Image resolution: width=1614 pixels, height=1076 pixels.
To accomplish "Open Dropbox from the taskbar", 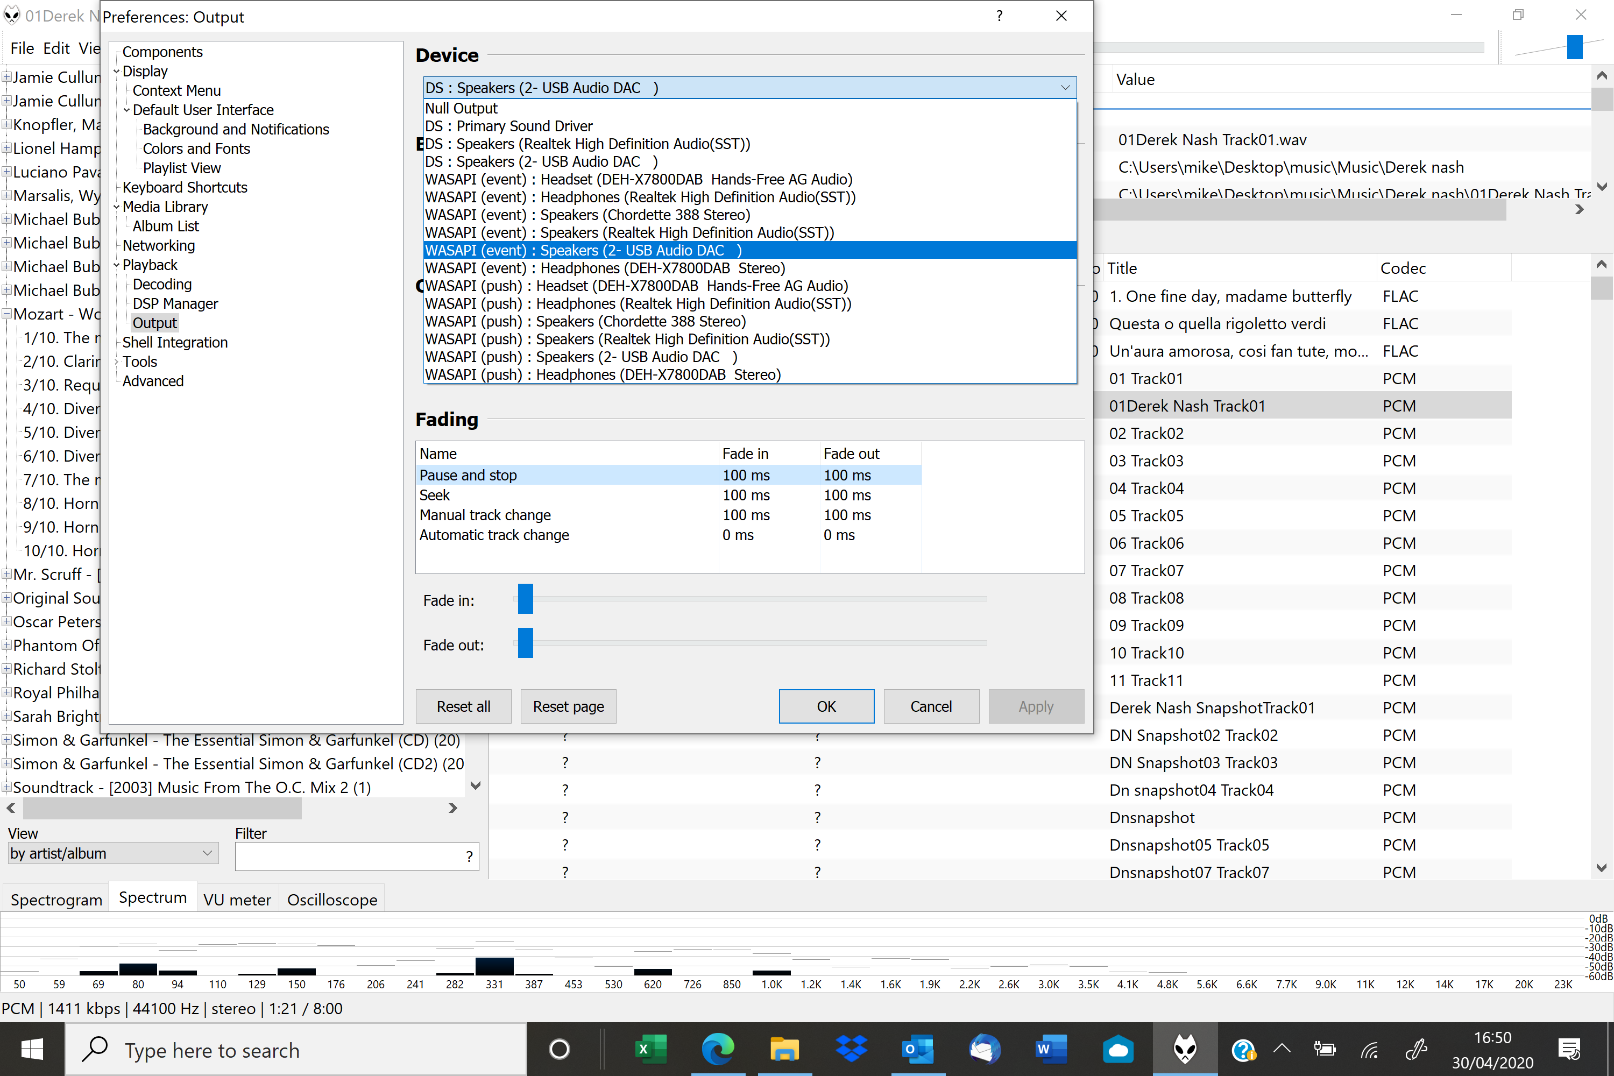I will (851, 1049).
